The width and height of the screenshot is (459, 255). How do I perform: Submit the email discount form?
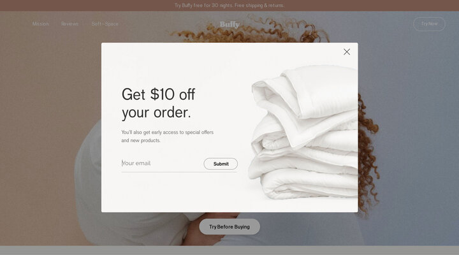click(221, 164)
